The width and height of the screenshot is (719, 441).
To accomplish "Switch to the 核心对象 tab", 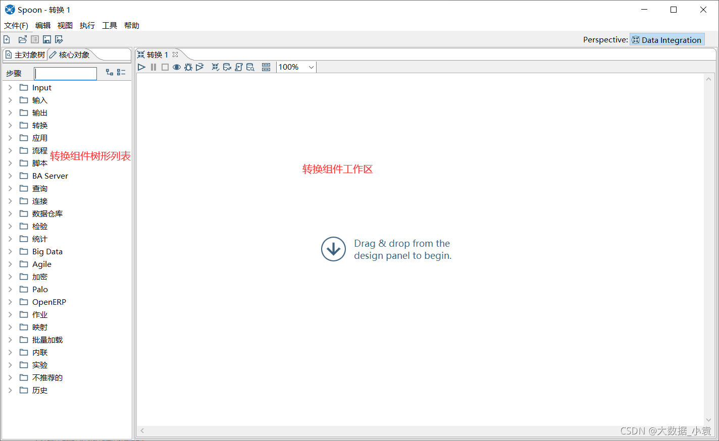I will (69, 55).
